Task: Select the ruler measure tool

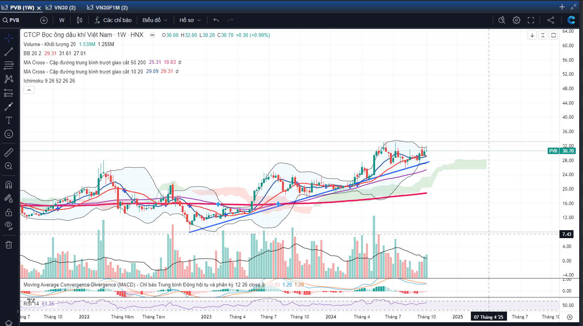Action: (9, 153)
